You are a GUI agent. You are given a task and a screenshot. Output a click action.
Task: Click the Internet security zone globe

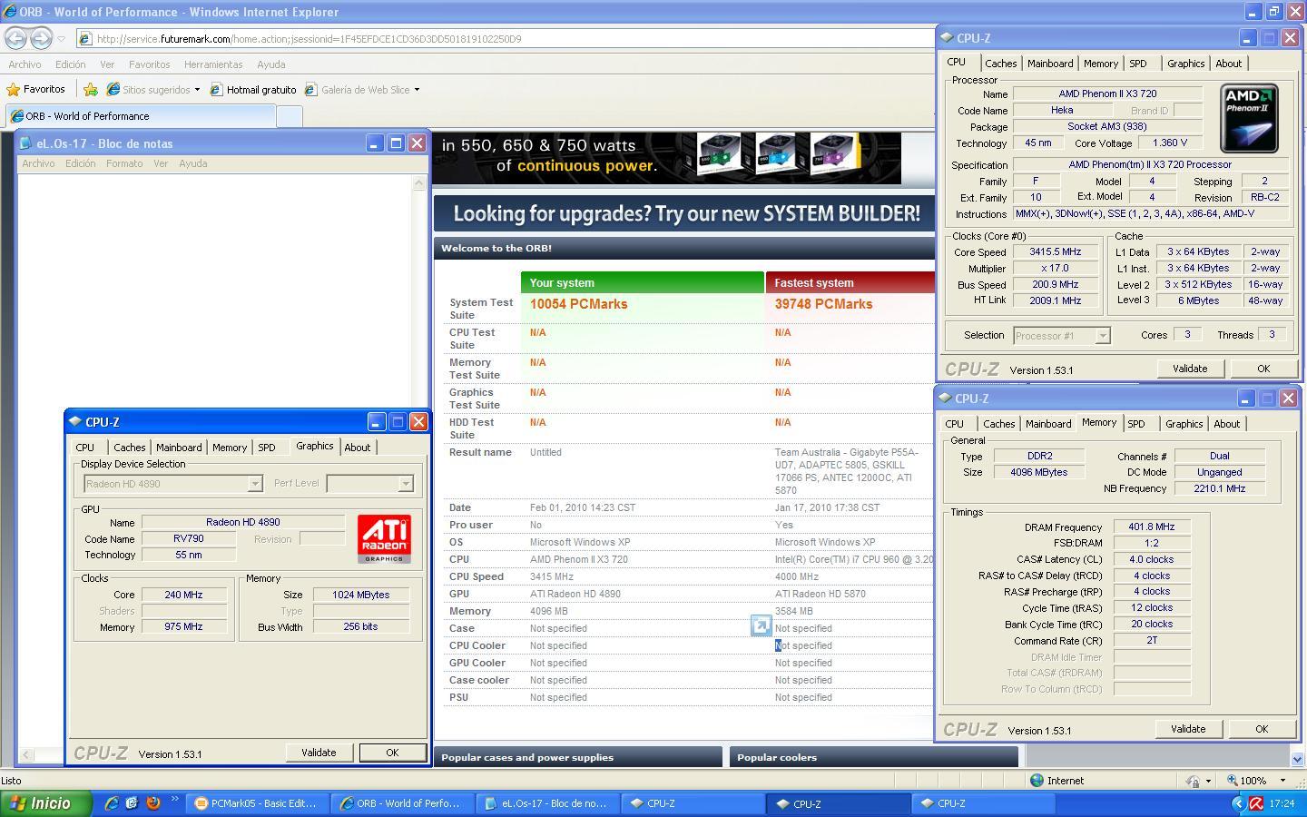1037,781
